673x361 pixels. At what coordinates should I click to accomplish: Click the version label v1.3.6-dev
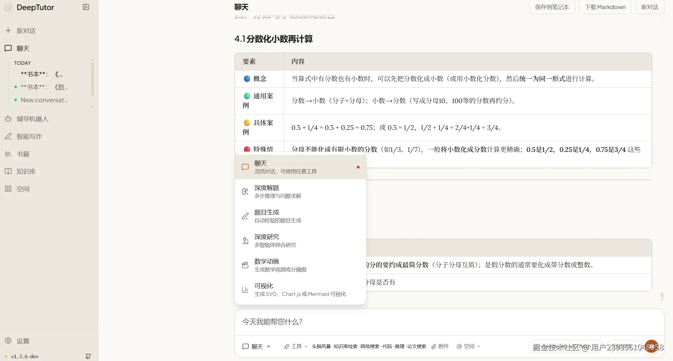(25, 356)
